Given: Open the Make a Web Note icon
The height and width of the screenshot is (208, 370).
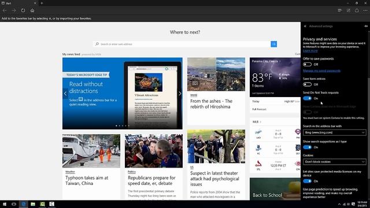Looking at the screenshot, I should (348, 10).
